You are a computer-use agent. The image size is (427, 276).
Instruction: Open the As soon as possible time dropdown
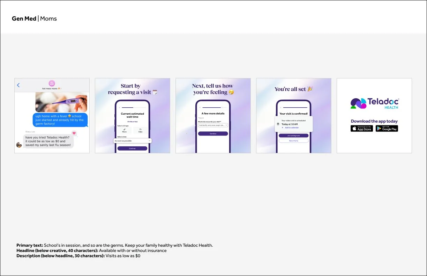pos(133,141)
